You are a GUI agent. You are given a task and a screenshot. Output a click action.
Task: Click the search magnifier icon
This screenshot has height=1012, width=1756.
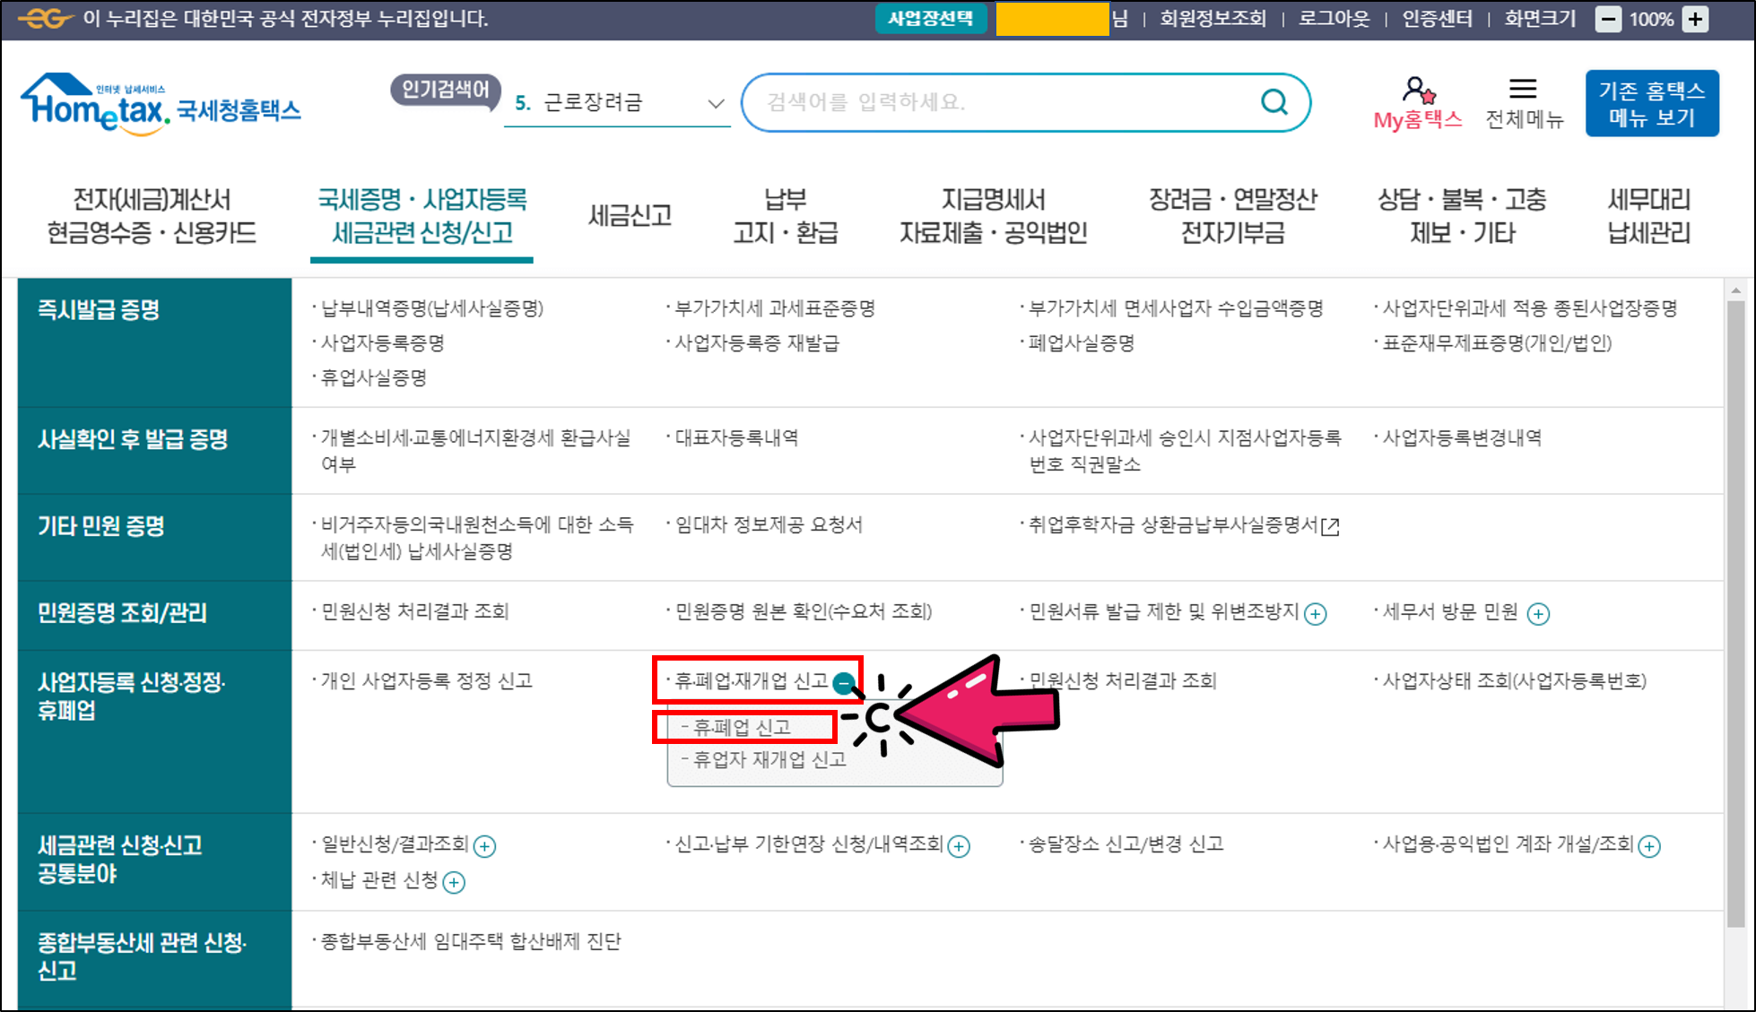pyautogui.click(x=1273, y=101)
